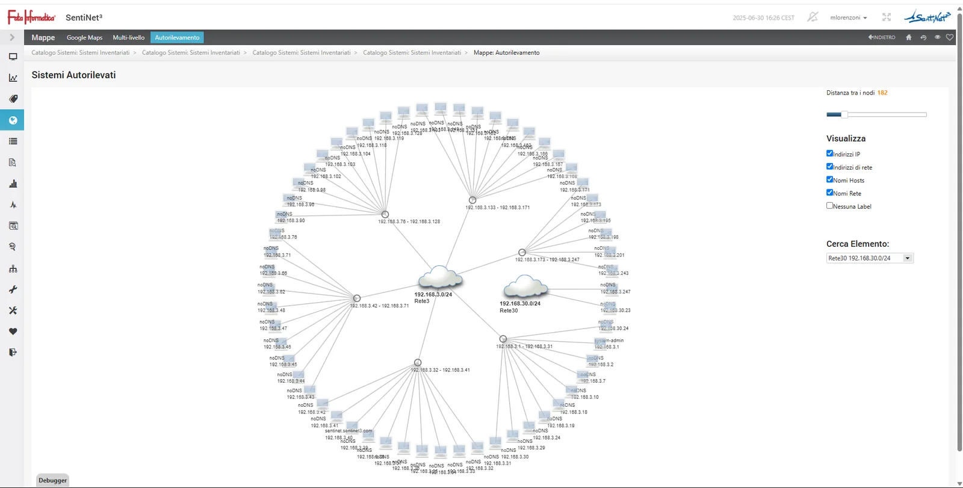Open the network hierarchy icon in the sidebar
The height and width of the screenshot is (488, 963).
point(13,268)
